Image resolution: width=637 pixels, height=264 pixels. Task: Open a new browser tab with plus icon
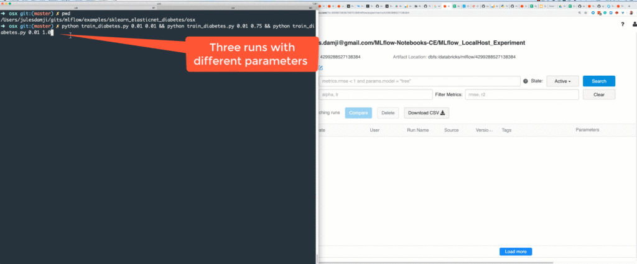(630, 4)
